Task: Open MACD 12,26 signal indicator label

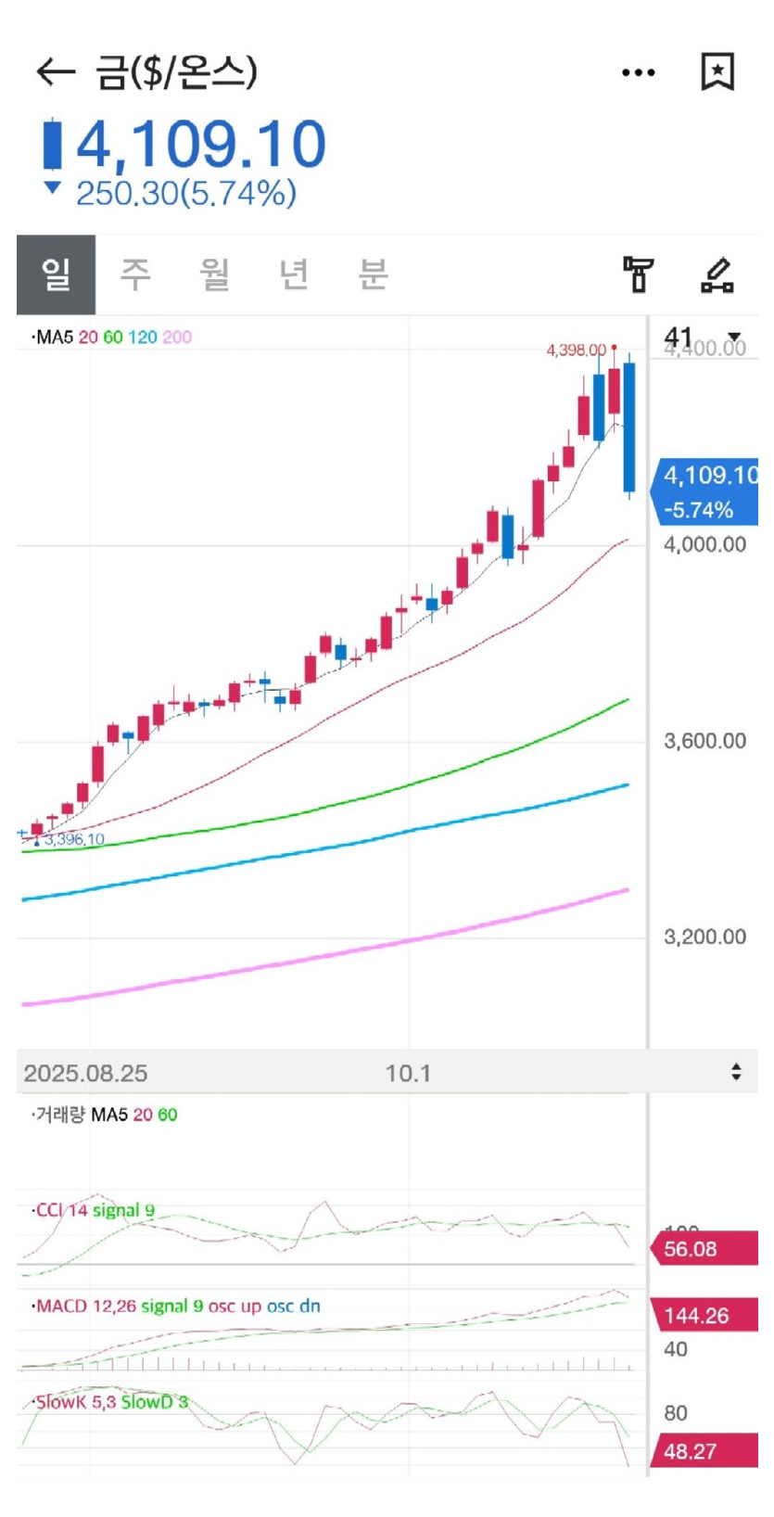Action: tap(177, 1307)
